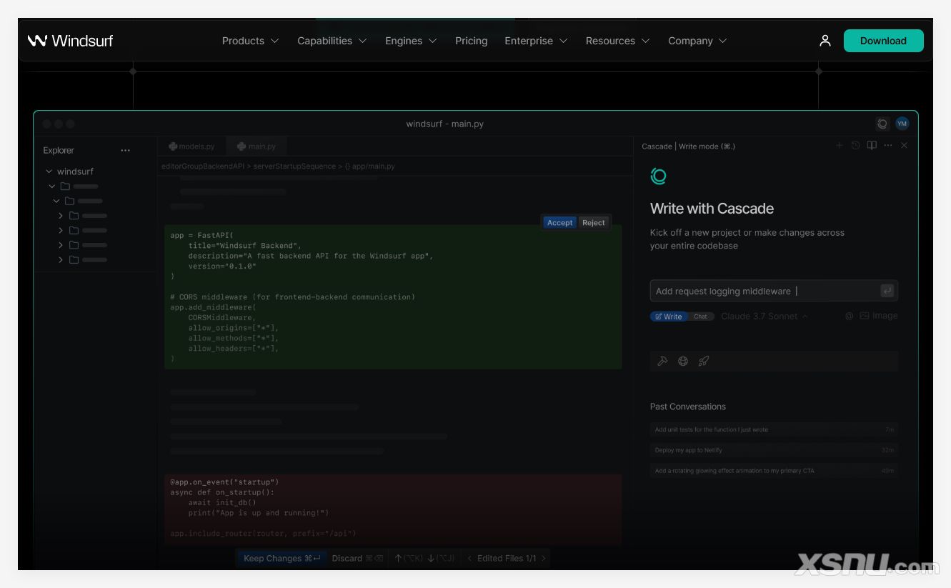Click the globe web search icon
951x588 pixels.
click(683, 362)
